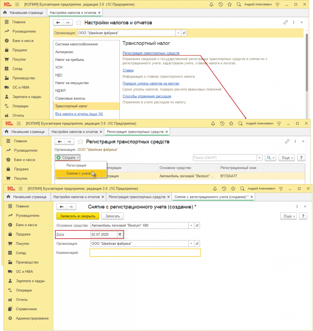Image resolution: width=313 pixels, height=331 pixels.
Task: Click Основное средство column header
Action: coord(188,168)
